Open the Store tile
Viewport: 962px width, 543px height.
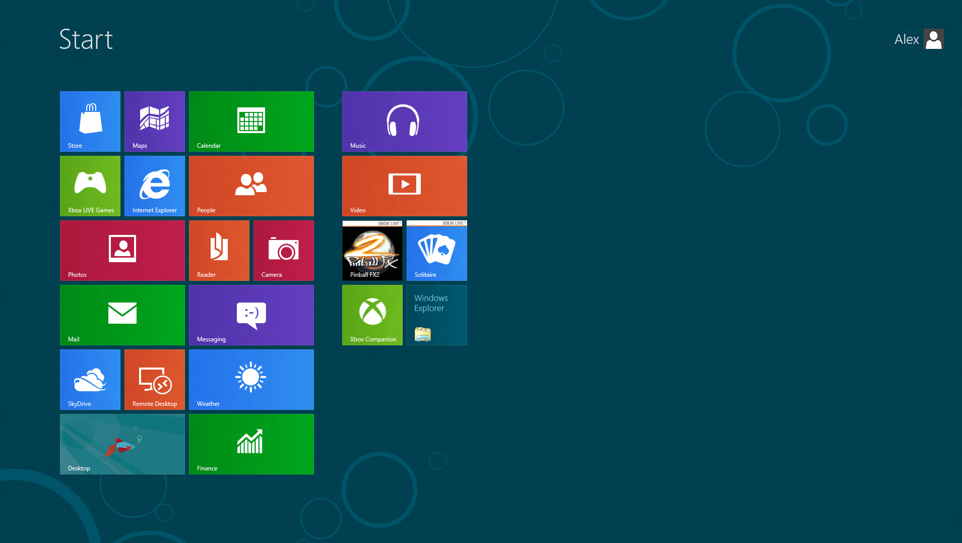(90, 122)
